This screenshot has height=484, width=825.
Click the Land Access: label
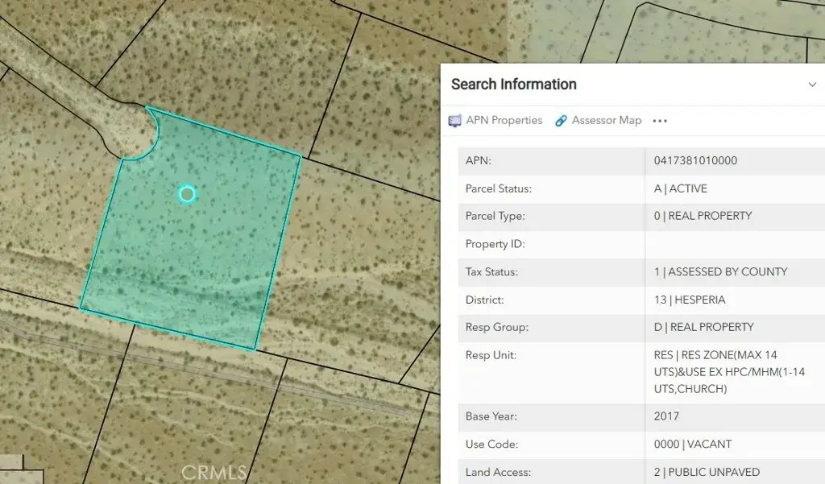tap(498, 472)
